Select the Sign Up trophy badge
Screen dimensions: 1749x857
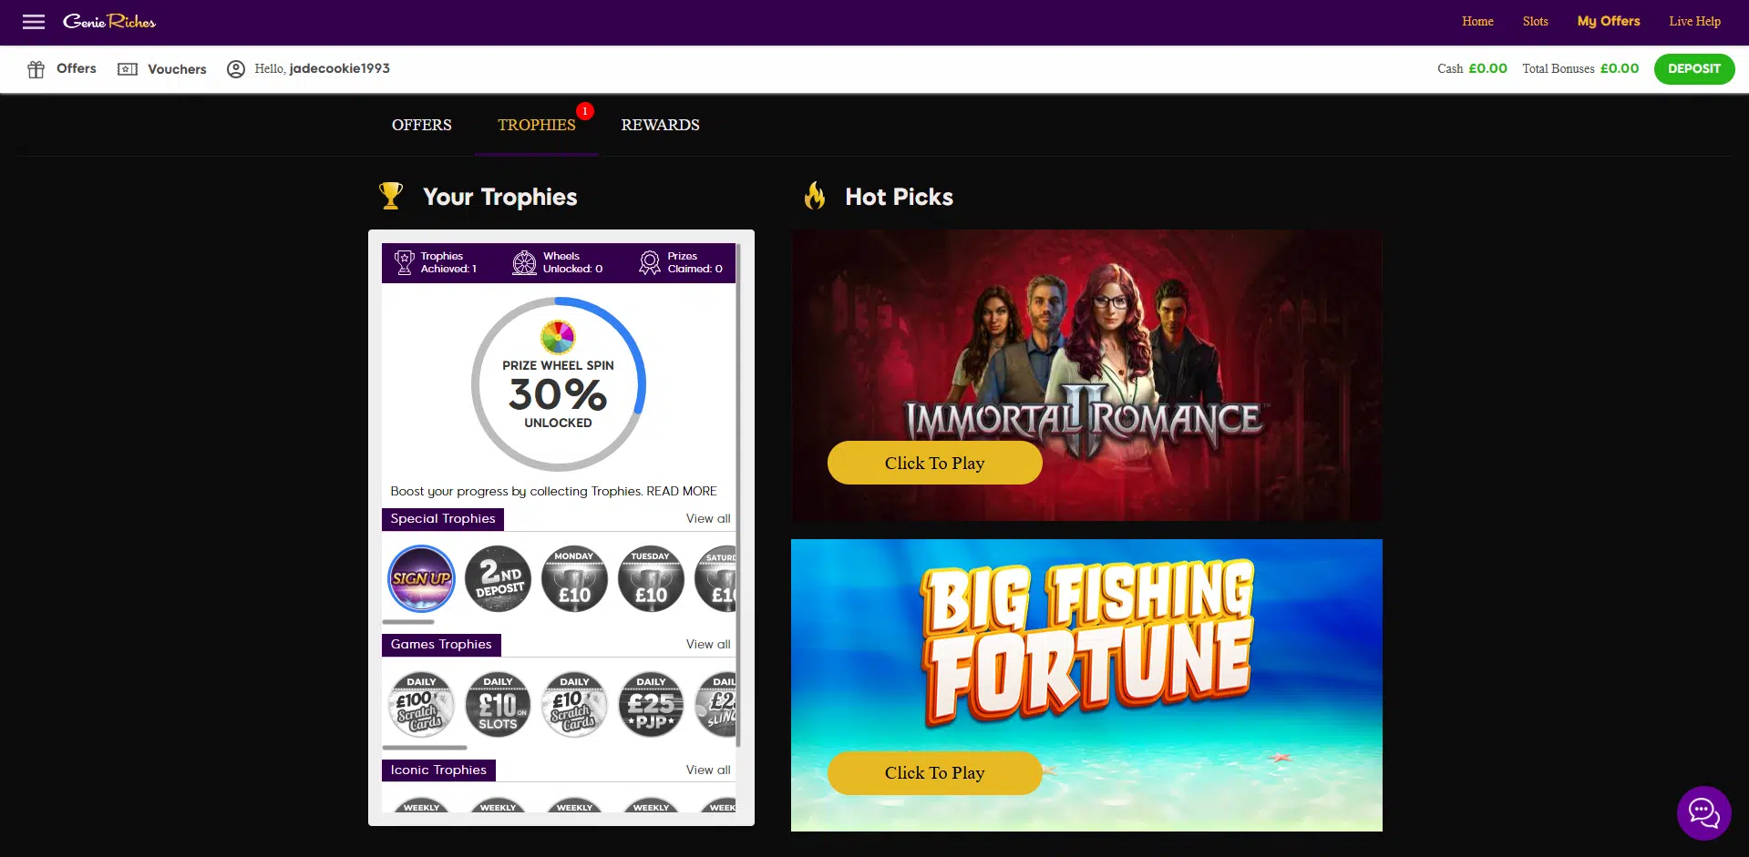tap(421, 578)
